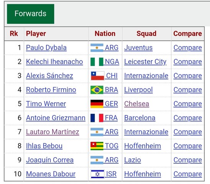Sort table by Squad column header

click(x=146, y=34)
